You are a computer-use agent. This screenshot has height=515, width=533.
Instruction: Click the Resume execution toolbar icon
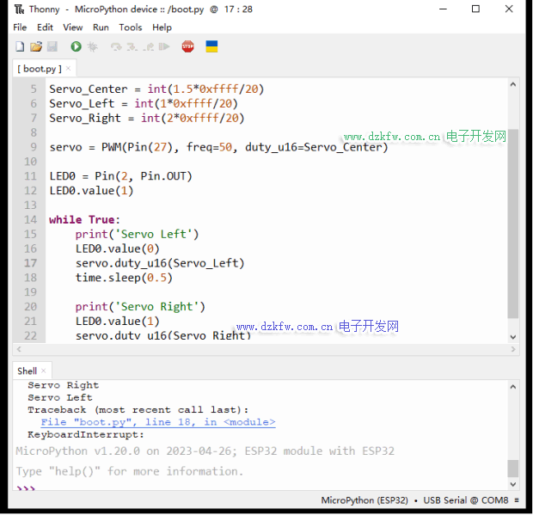[x=164, y=46]
